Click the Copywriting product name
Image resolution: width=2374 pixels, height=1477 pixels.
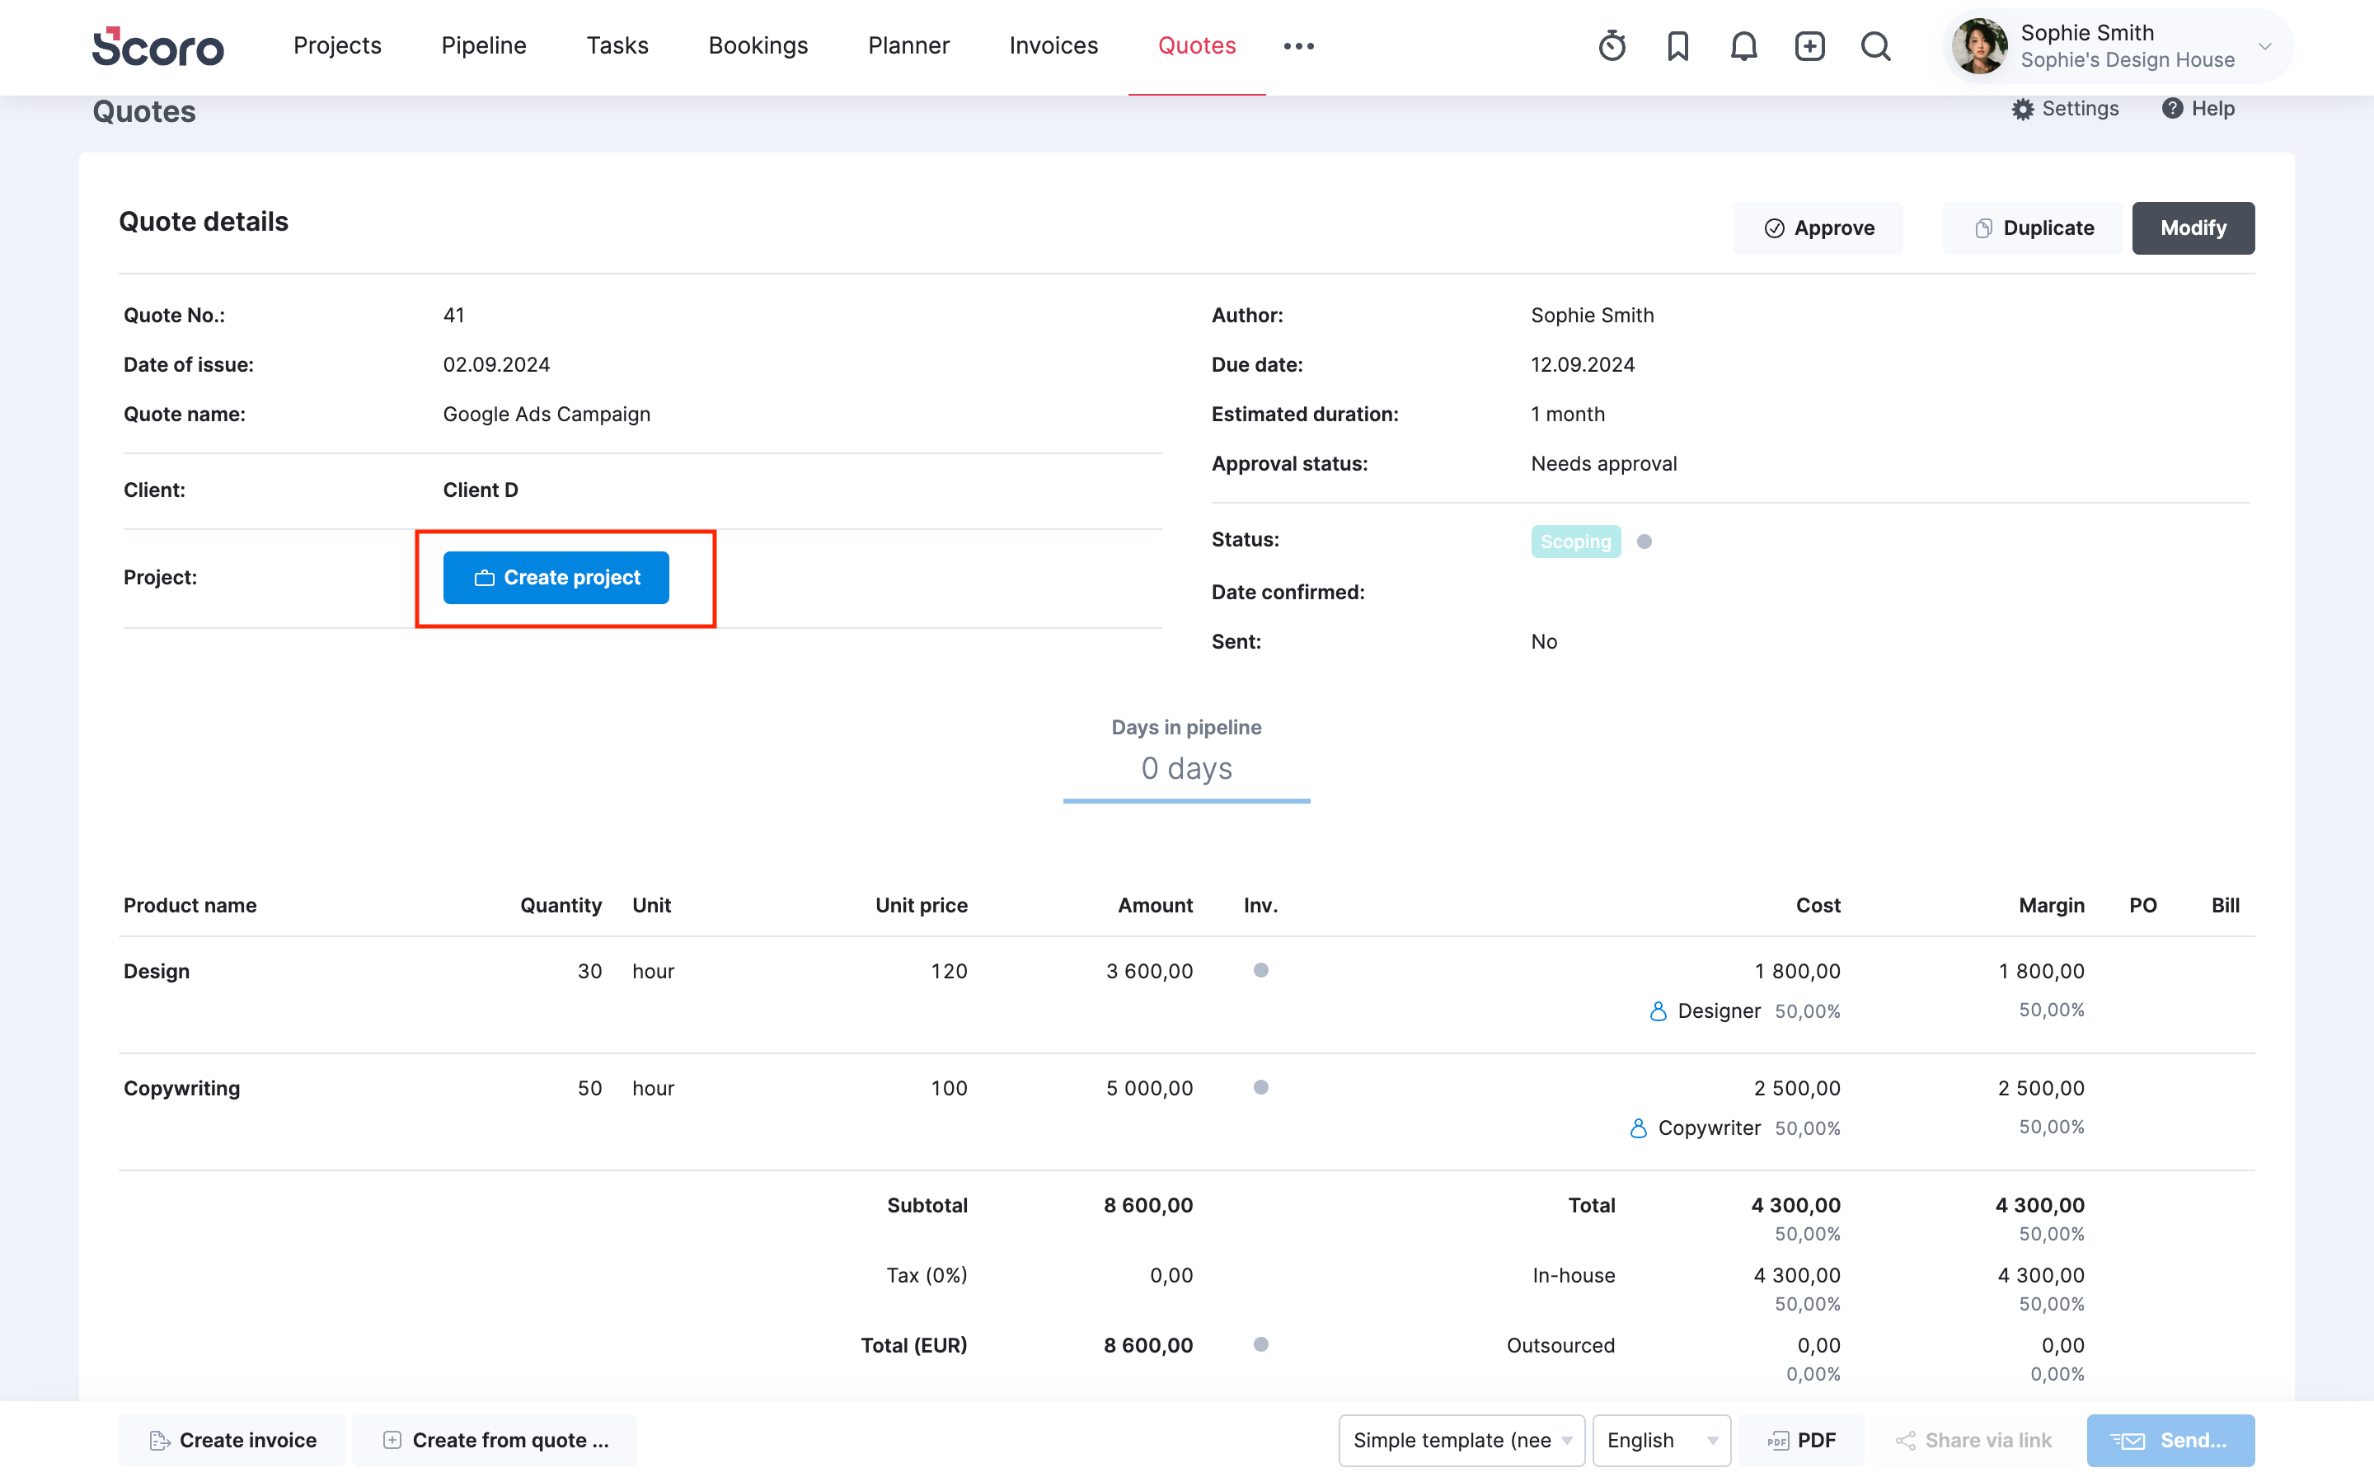(x=181, y=1088)
